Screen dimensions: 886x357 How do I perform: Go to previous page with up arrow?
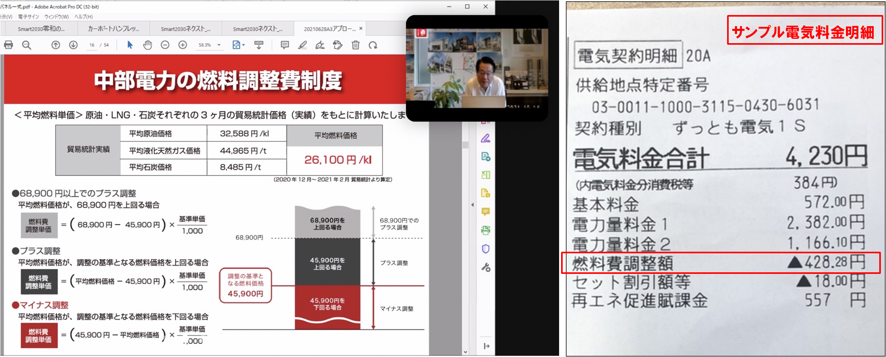(56, 45)
